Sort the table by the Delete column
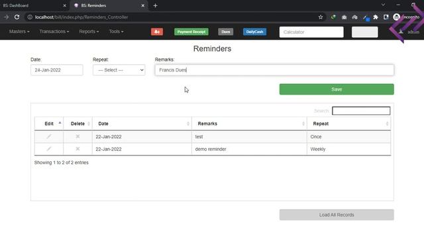The width and height of the screenshot is (424, 238). (x=78, y=124)
